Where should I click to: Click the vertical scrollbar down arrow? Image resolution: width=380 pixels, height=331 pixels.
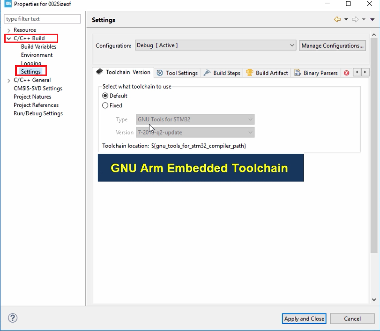374,300
